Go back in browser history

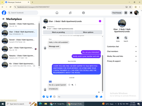pos(3,7)
